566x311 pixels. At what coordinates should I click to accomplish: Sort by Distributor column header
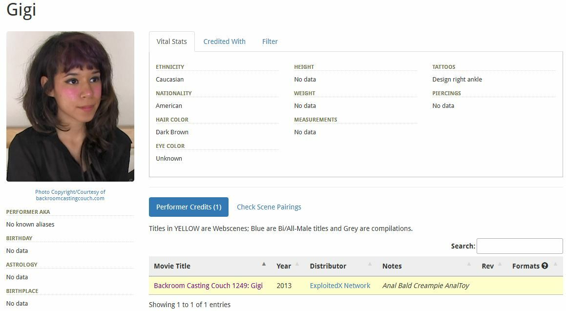[x=341, y=266]
